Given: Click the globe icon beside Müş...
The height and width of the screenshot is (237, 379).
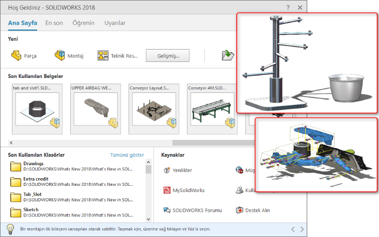Looking at the screenshot, I should point(239,170).
